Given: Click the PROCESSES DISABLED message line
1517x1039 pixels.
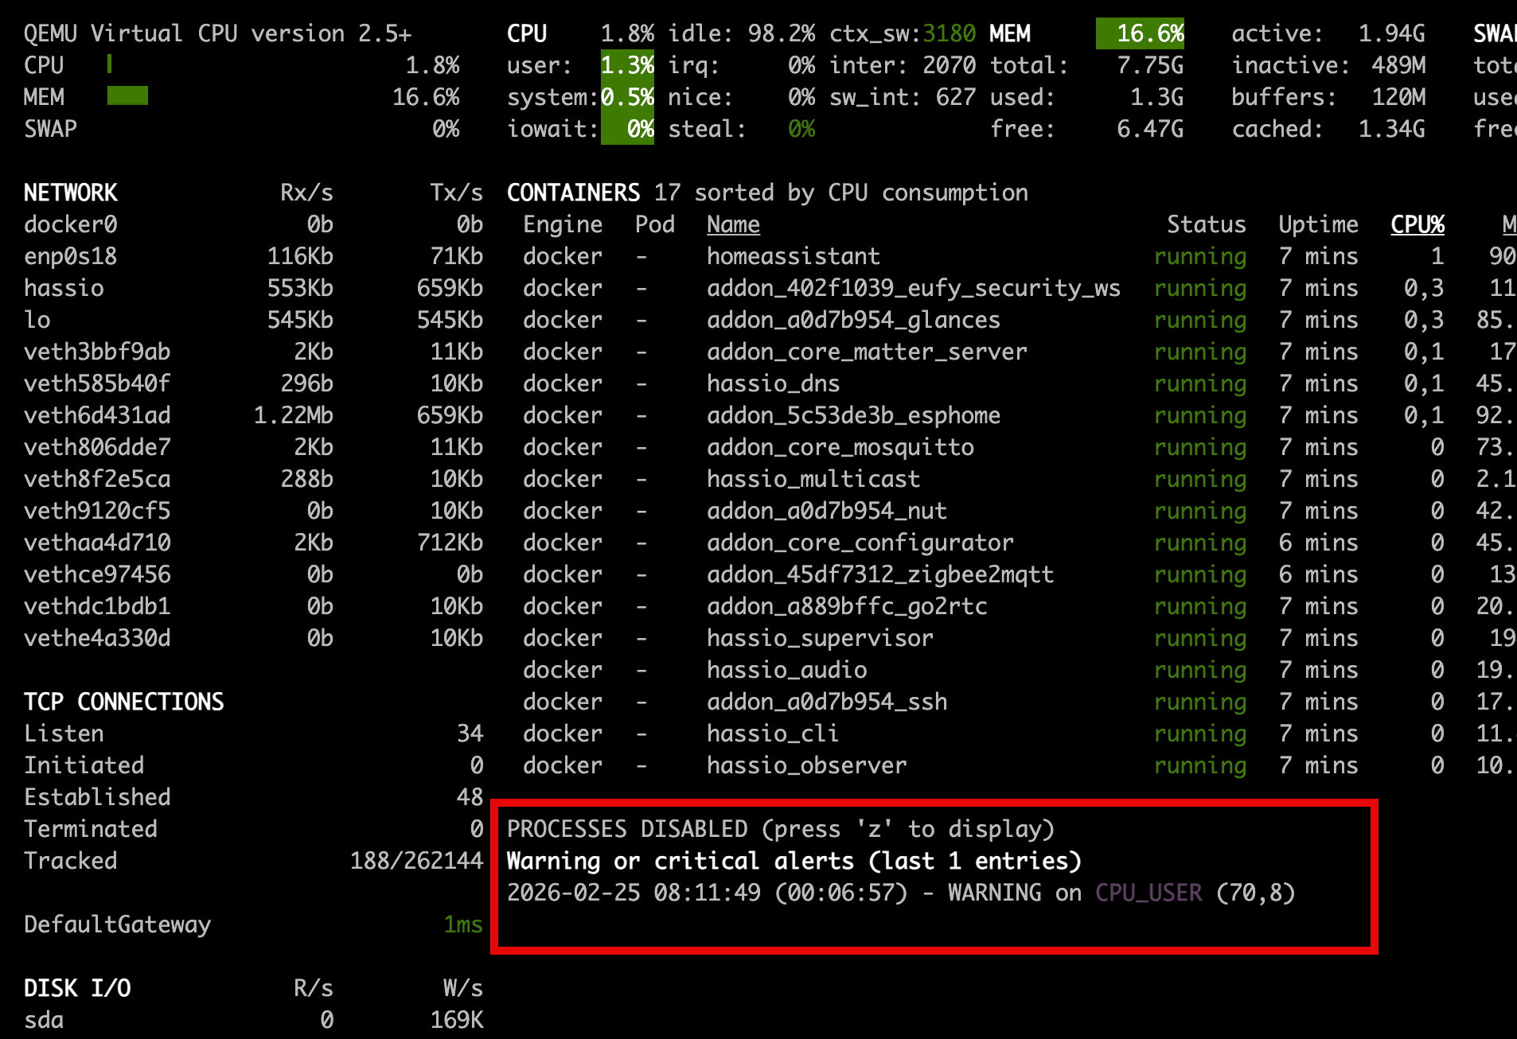Looking at the screenshot, I should [x=780, y=829].
